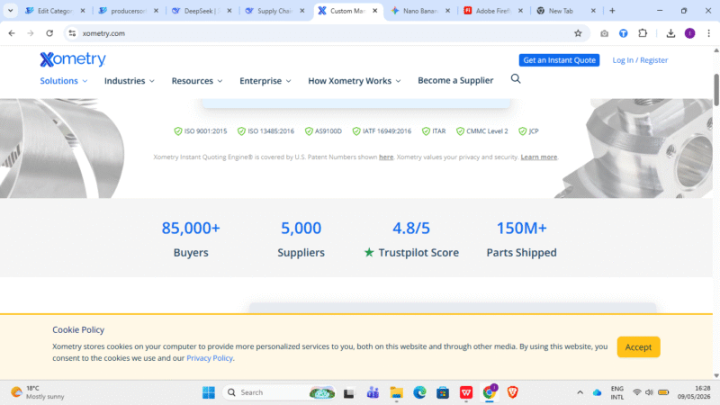Show hidden system tray icons
Viewport: 720px width, 405px height.
point(580,392)
